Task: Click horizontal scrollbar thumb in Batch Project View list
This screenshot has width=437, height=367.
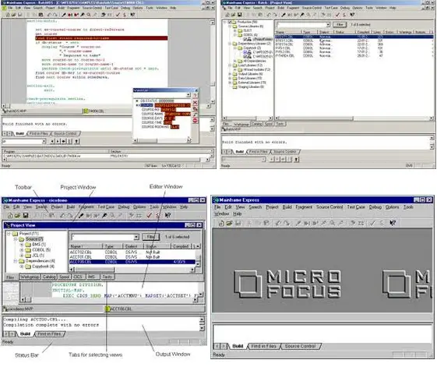Action: pyautogui.click(x=316, y=118)
